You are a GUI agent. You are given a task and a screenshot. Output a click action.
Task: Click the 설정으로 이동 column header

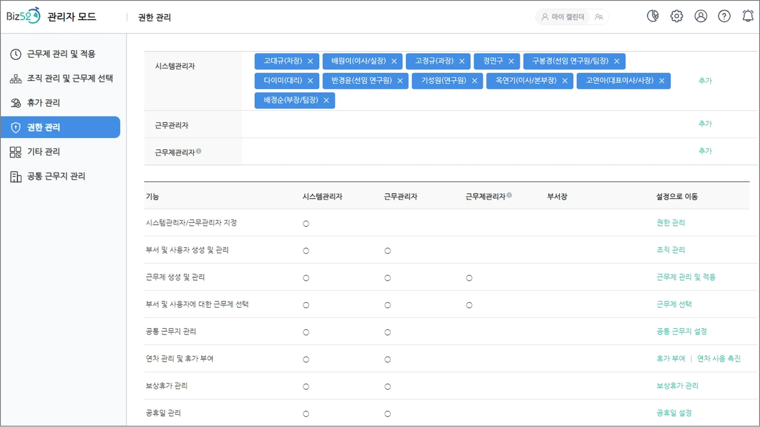pyautogui.click(x=677, y=197)
